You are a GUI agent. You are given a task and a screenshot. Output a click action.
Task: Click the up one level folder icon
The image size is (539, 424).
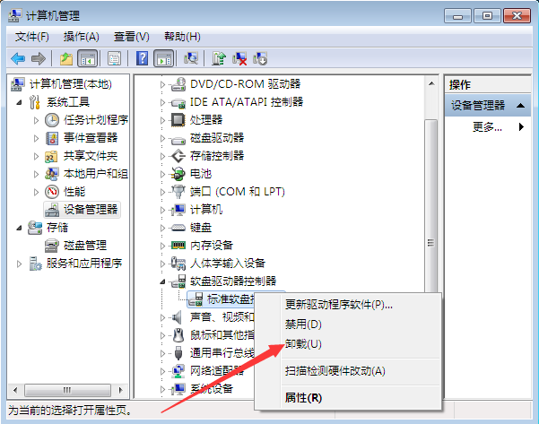[x=66, y=58]
